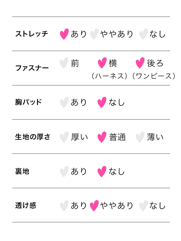Click the 生地の厚さ row label

click(33, 137)
